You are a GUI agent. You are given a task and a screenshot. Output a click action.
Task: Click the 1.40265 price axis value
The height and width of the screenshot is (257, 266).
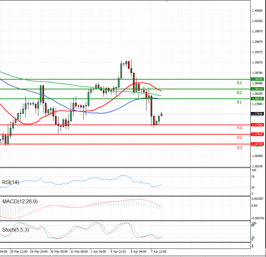click(x=257, y=21)
